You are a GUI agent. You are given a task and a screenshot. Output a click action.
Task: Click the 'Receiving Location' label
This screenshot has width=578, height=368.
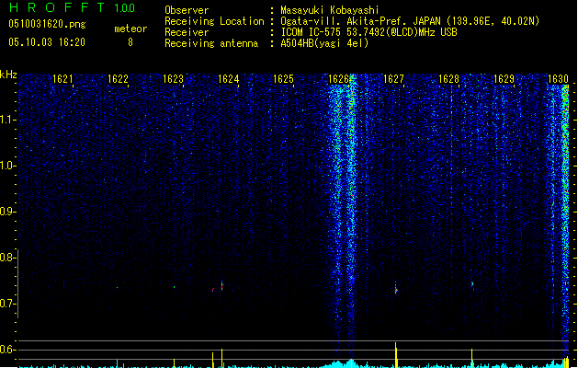point(214,21)
